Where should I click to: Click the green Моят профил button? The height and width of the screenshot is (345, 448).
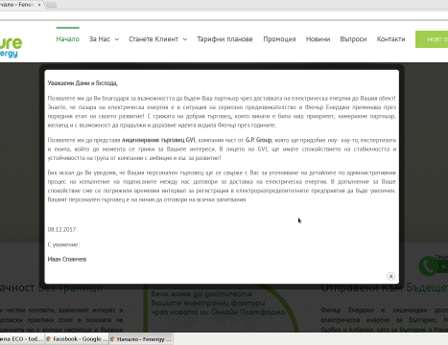point(432,39)
